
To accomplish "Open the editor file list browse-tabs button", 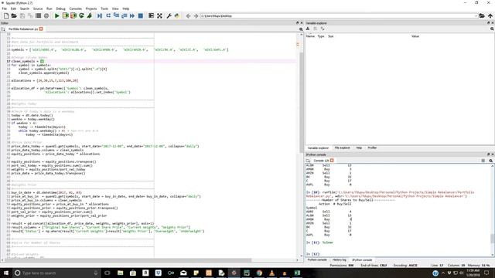I will click(x=3, y=29).
